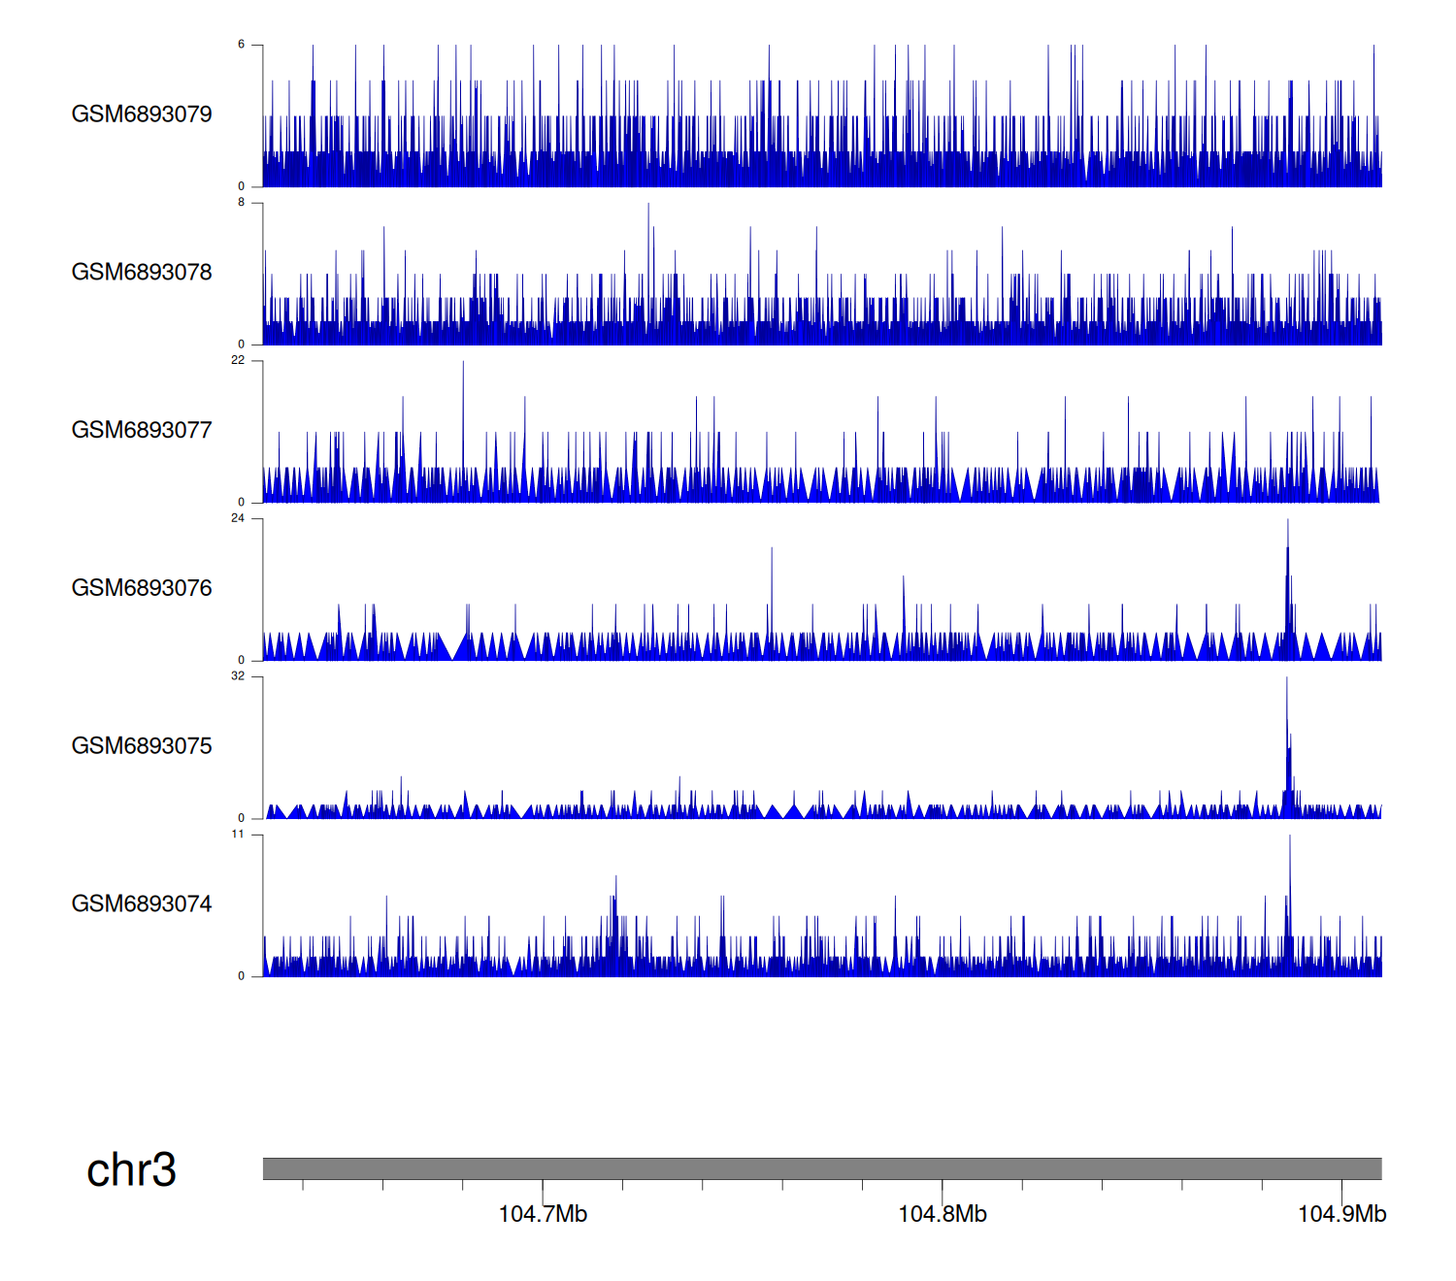Viewport: 1456px width, 1281px height.
Task: Click the y-axis maximum value 32
Action: pyautogui.click(x=238, y=676)
